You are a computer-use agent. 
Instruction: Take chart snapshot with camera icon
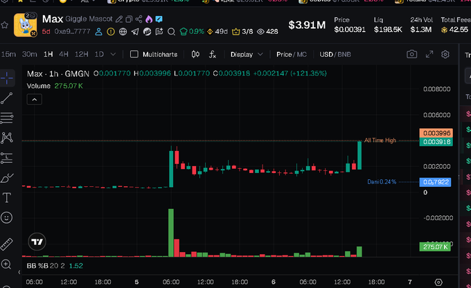tap(412, 55)
